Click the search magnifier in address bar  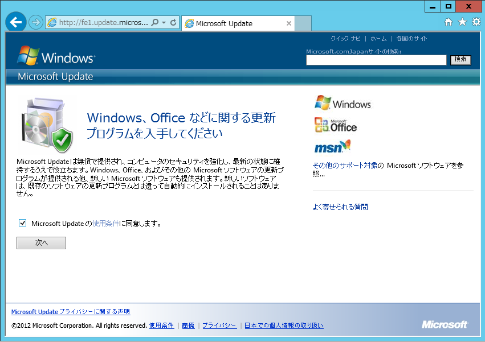154,22
